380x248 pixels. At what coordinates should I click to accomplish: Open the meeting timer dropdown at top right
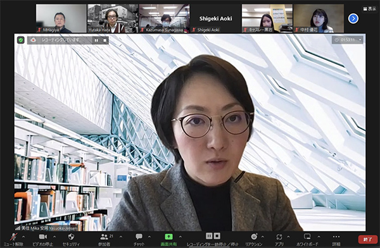pyautogui.click(x=348, y=40)
